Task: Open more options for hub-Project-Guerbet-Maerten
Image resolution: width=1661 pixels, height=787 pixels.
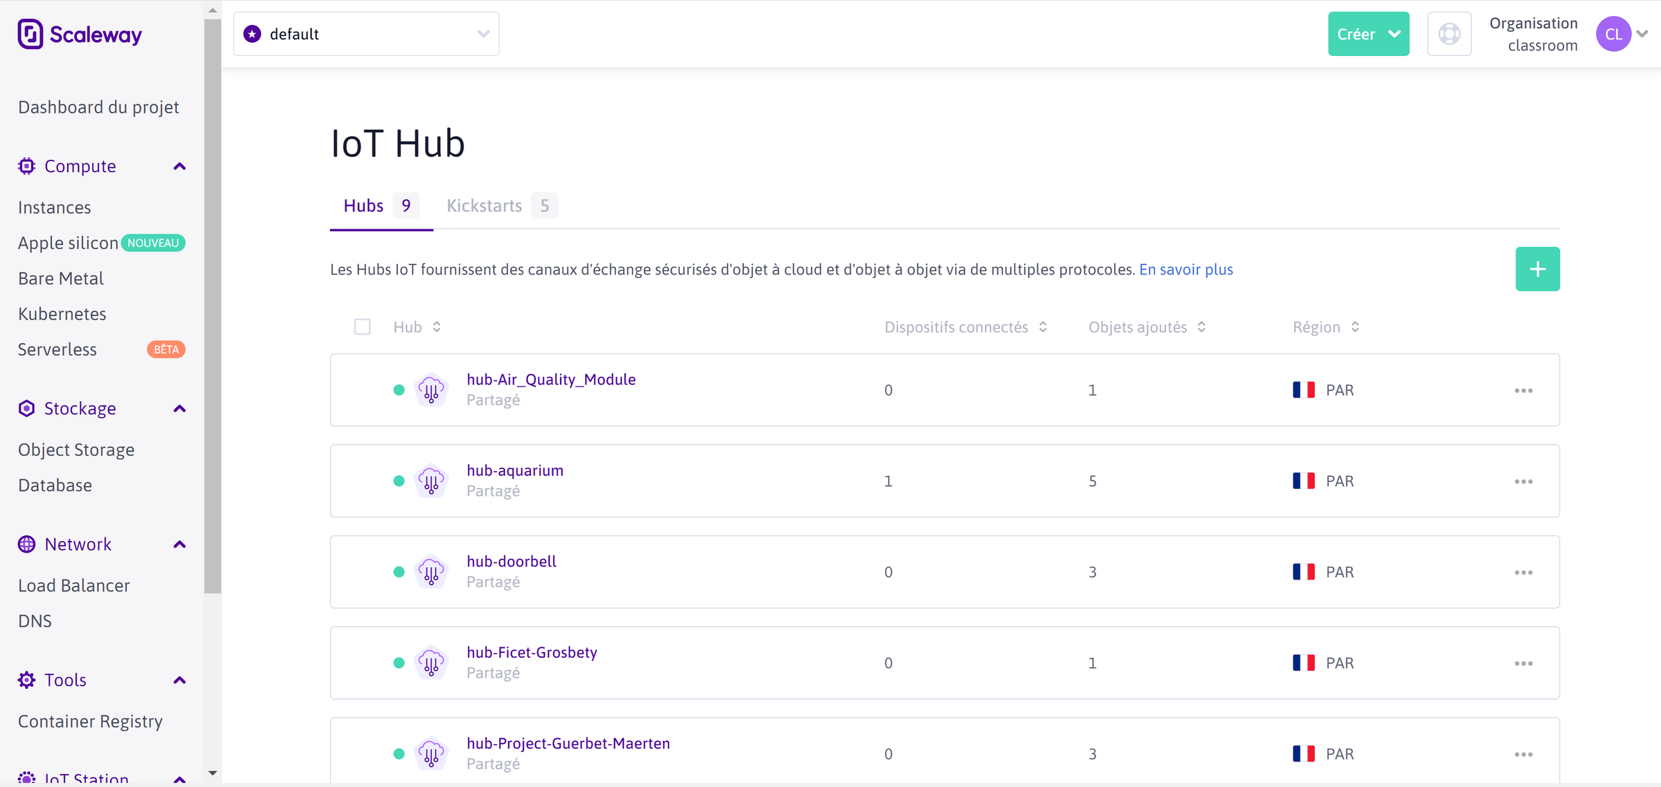Action: tap(1523, 754)
